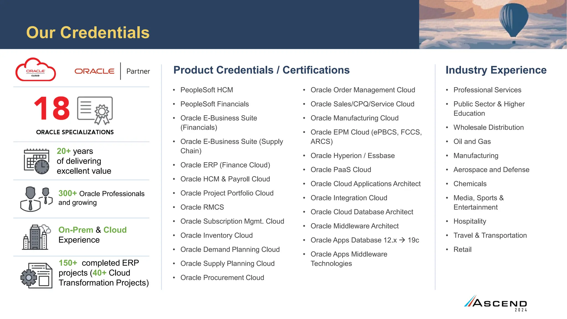Click Oracle Hyperion / Essbase item
The image size is (567, 319).
tap(352, 156)
